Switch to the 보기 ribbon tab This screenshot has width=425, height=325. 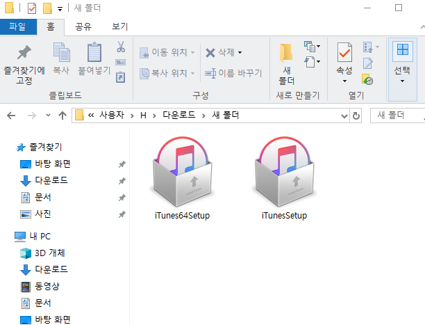(x=119, y=26)
